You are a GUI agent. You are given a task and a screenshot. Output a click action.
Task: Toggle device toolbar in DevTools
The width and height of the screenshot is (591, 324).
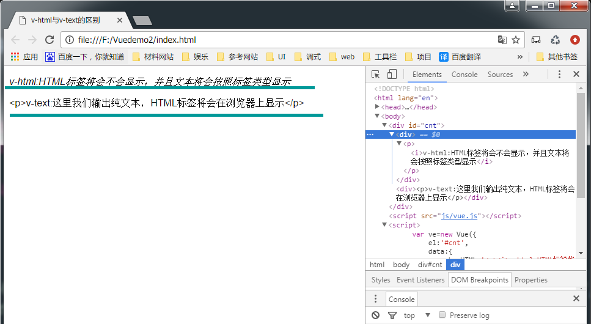(x=392, y=75)
